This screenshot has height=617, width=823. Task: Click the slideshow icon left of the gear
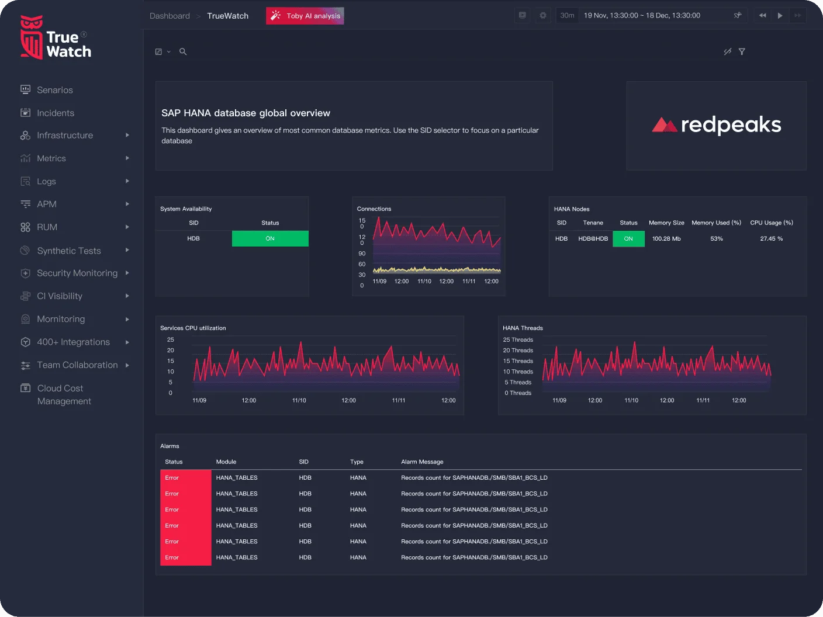[523, 15]
